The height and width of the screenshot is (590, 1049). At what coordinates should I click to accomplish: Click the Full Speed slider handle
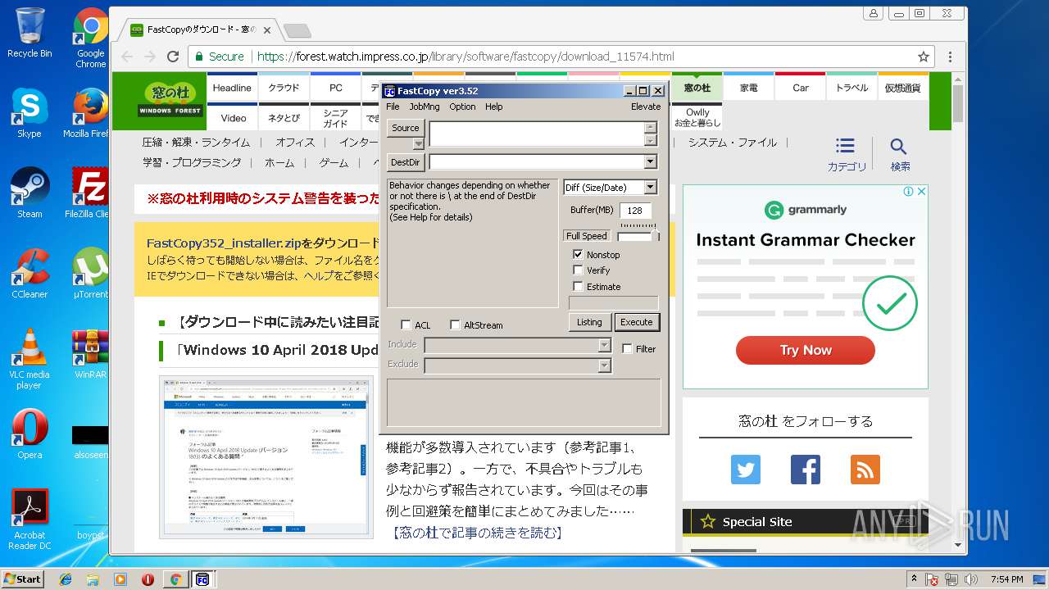coord(655,235)
